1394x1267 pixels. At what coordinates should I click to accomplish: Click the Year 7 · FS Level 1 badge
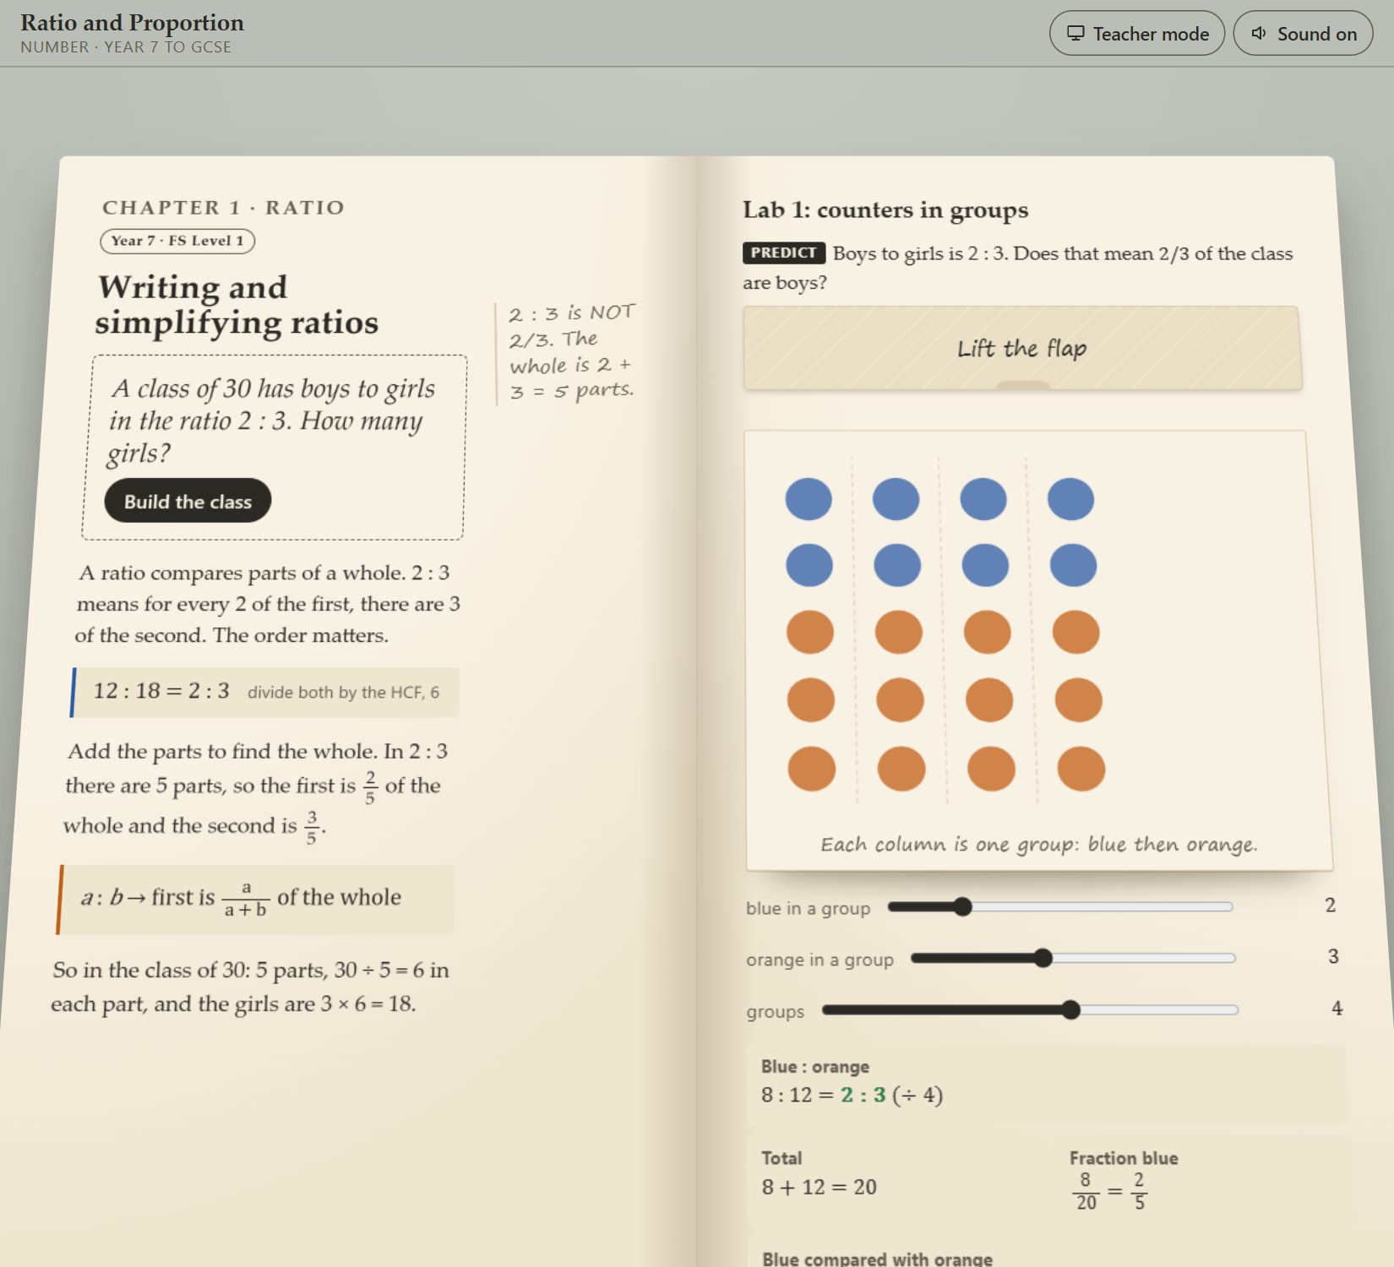pos(177,241)
